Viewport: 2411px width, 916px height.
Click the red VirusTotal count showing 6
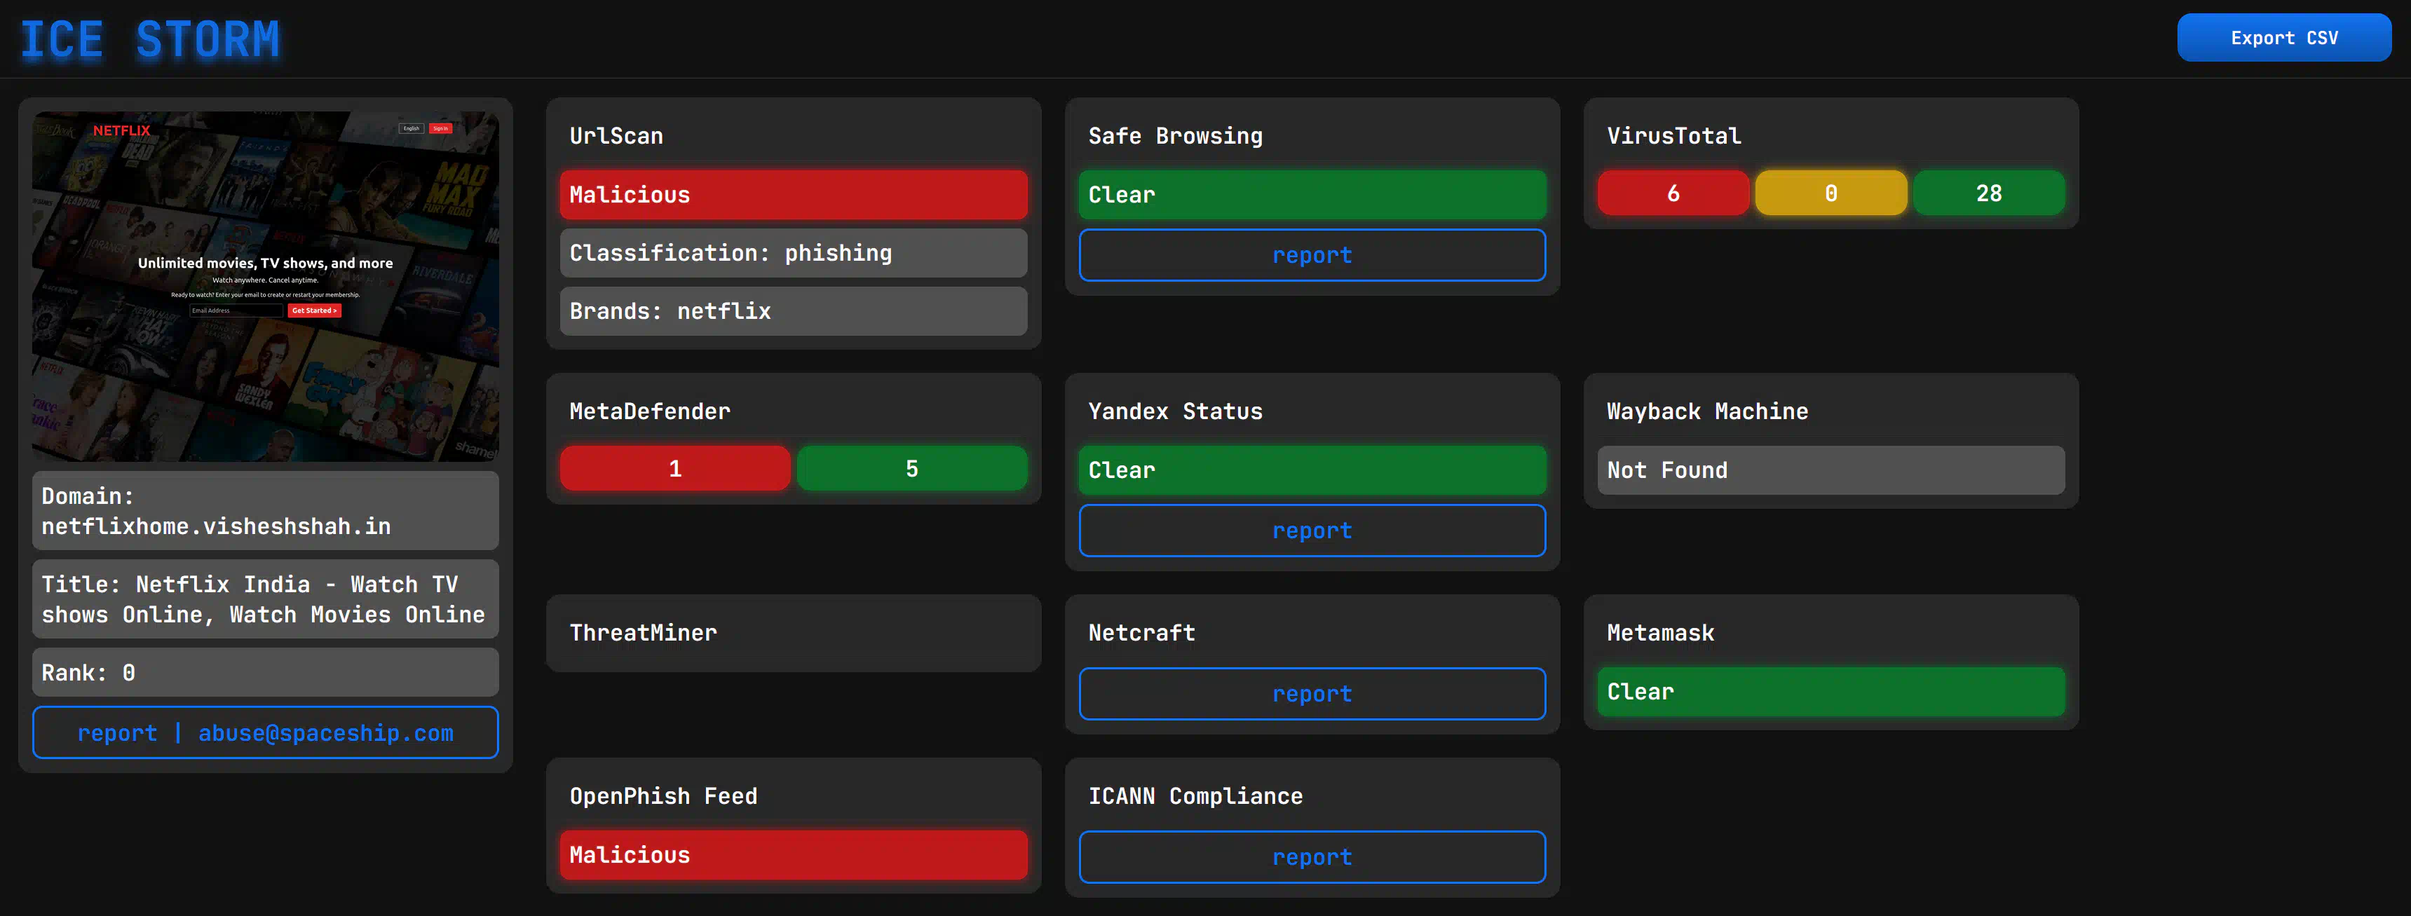click(1673, 193)
